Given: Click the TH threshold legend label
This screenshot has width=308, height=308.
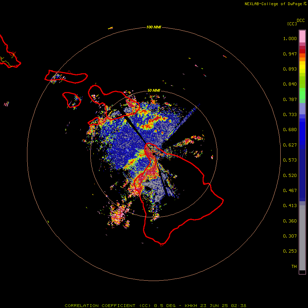Looking at the screenshot, I should pyautogui.click(x=294, y=267).
